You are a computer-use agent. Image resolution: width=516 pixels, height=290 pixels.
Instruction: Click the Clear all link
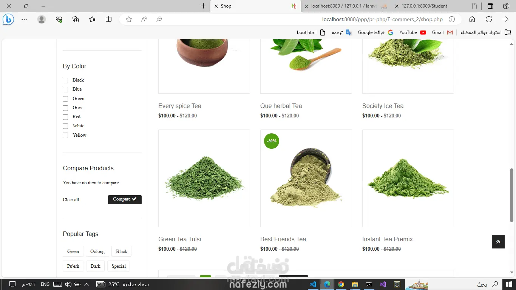pos(71,200)
